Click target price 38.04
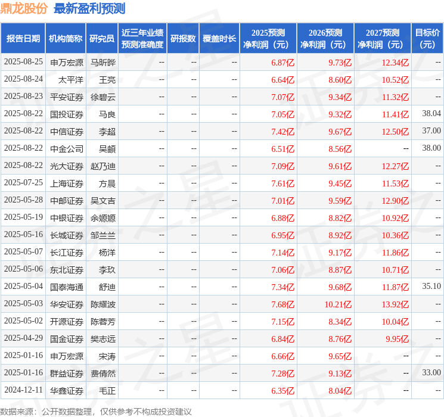This screenshot has height=417, width=444. click(x=431, y=114)
